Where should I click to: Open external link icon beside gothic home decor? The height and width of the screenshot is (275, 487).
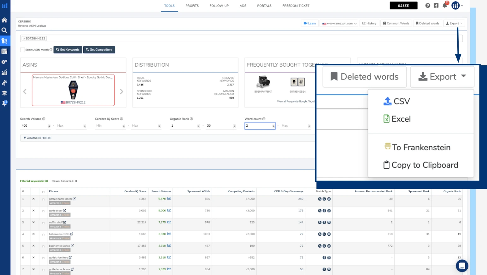click(x=74, y=199)
